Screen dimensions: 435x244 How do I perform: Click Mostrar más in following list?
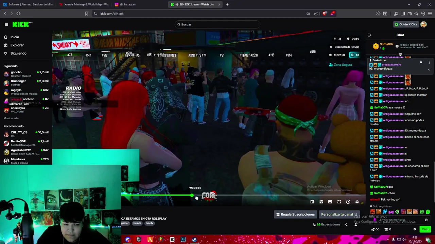11,118
